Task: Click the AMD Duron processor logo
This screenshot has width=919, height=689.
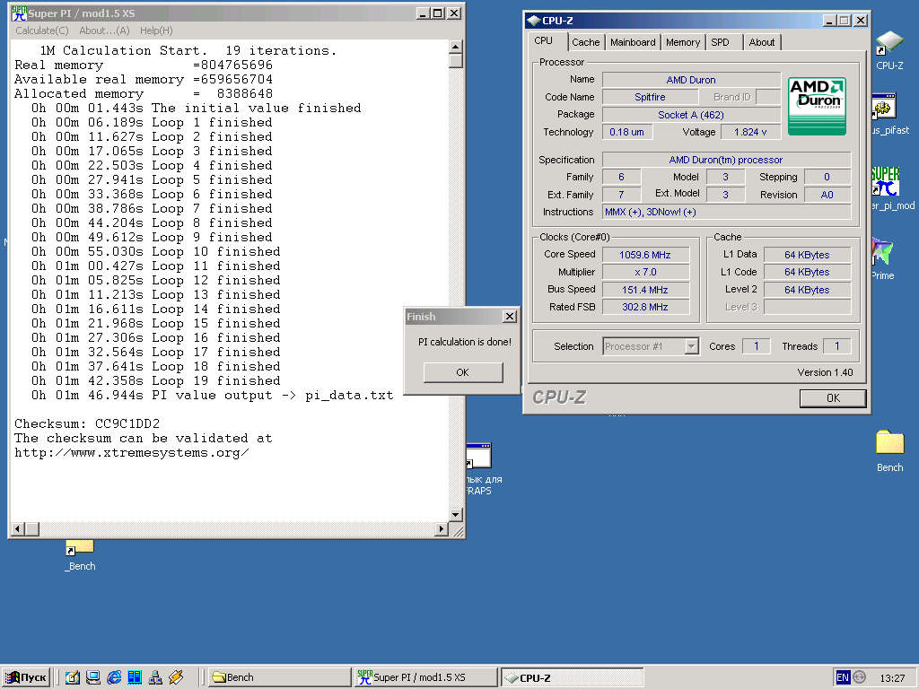Action: 817,106
